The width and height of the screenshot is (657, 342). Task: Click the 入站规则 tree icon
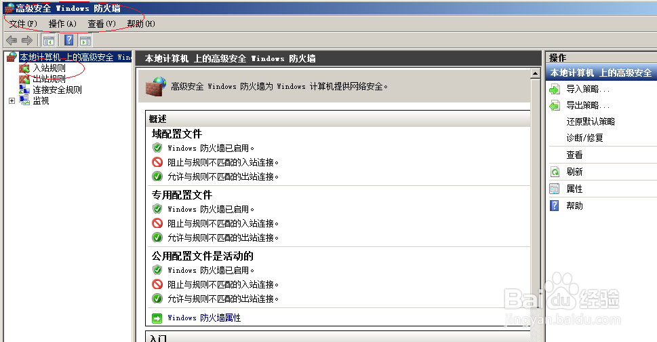pyautogui.click(x=24, y=68)
